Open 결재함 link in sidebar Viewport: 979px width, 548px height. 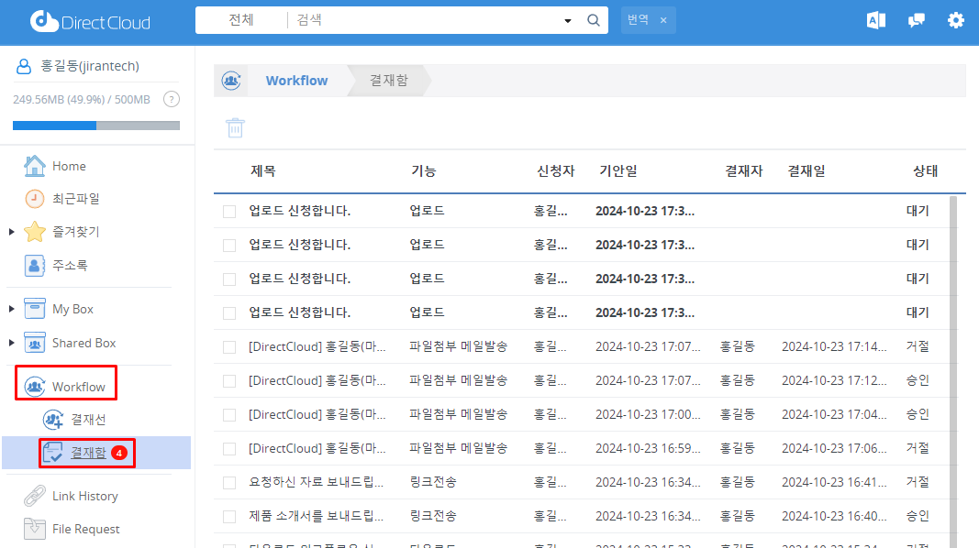(x=88, y=453)
